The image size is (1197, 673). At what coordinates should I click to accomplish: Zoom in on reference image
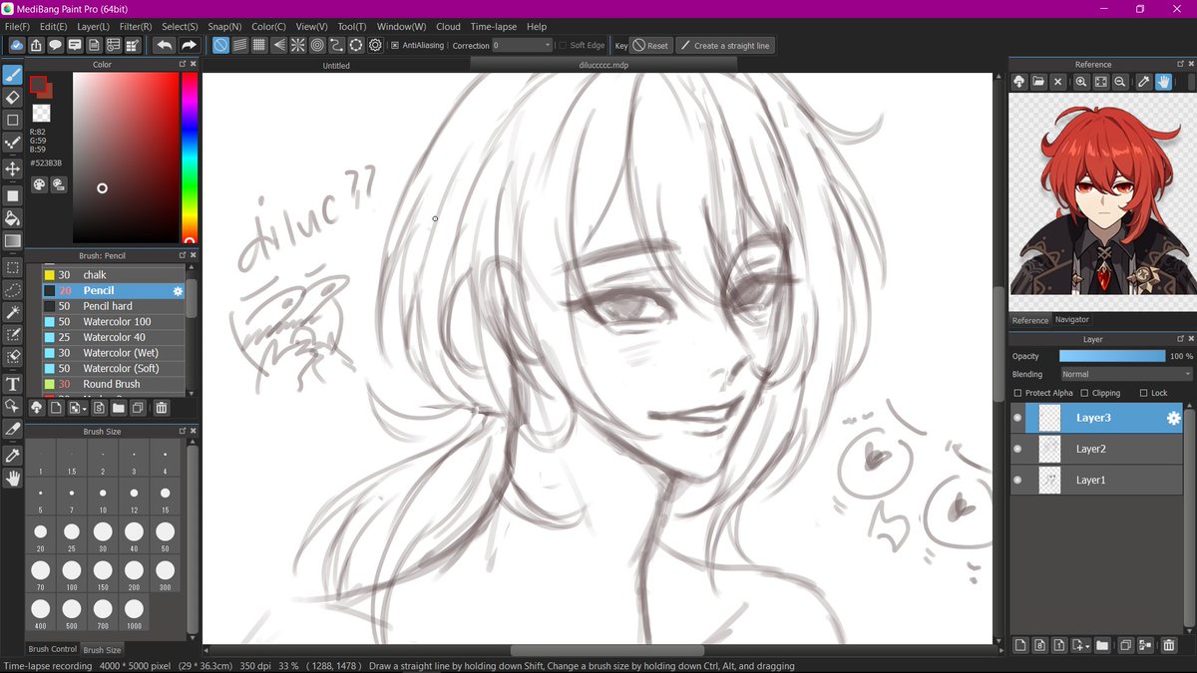pyautogui.click(x=1081, y=82)
